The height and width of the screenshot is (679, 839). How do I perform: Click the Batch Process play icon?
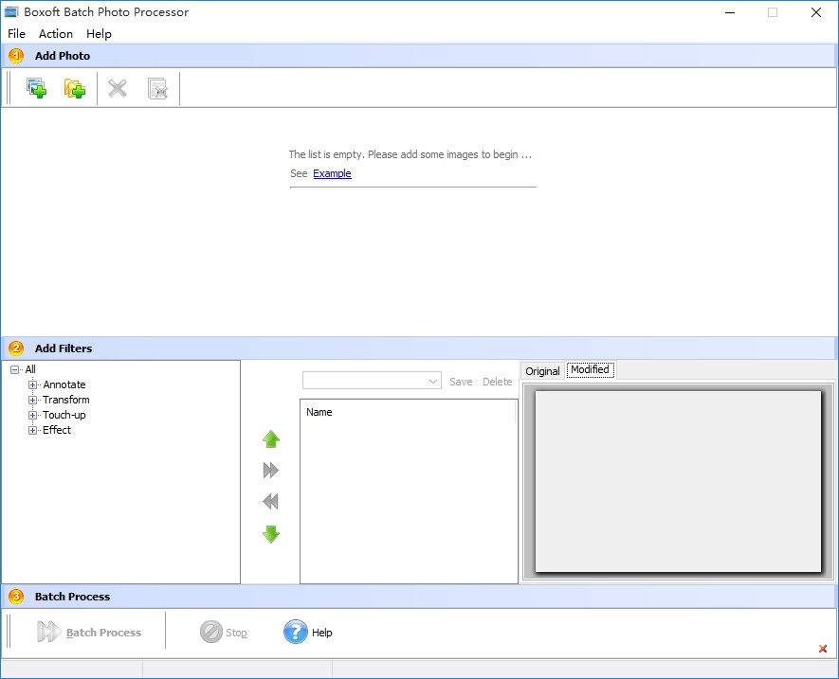48,632
